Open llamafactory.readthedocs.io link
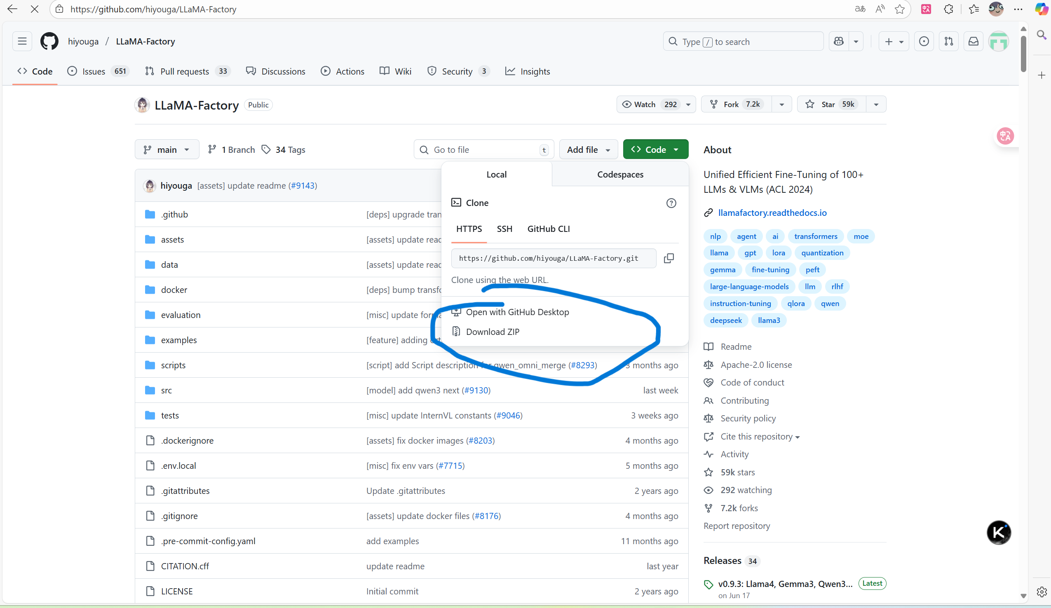 pyautogui.click(x=772, y=213)
